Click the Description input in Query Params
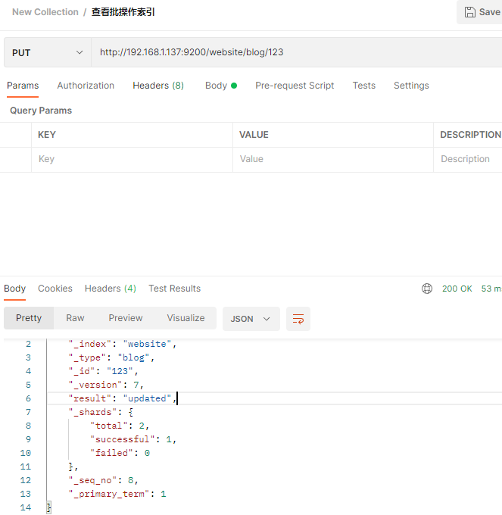 (468, 159)
